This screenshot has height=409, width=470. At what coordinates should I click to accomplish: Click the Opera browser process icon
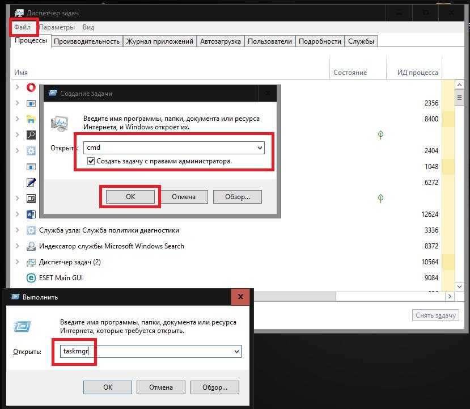[x=31, y=87]
